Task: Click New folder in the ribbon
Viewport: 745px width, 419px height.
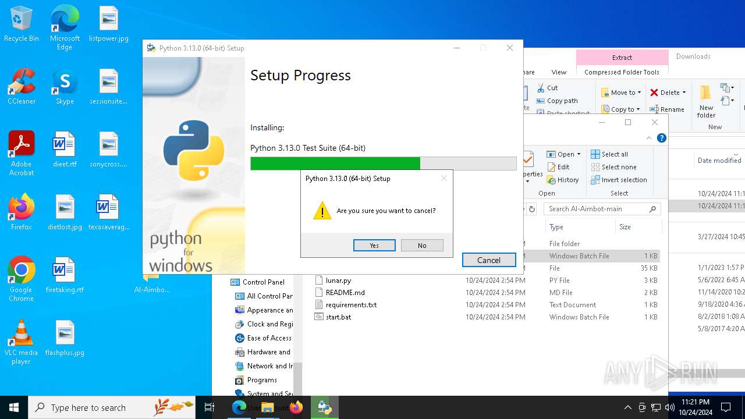Action: pyautogui.click(x=706, y=102)
